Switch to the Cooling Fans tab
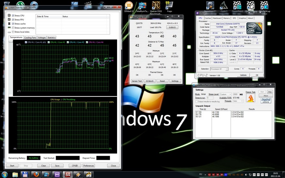Image resolution: width=285 pixels, height=178 pixels. pos(30,37)
